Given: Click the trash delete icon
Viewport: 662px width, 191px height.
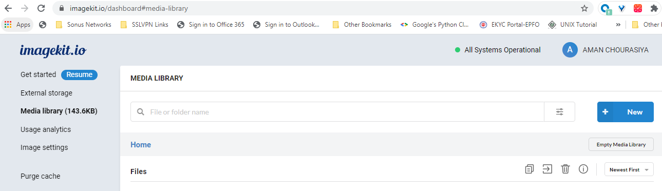Looking at the screenshot, I should click(565, 169).
